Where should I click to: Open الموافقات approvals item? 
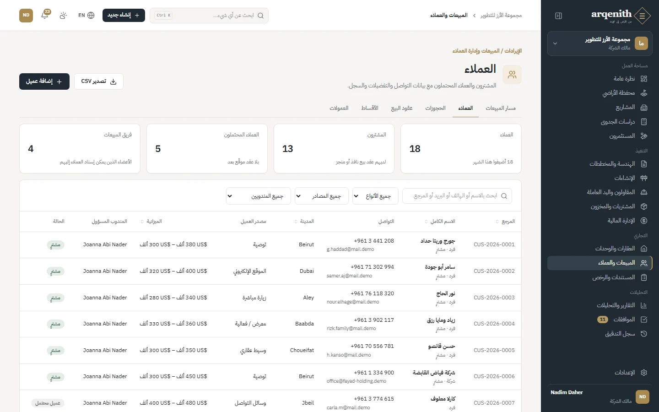(x=600, y=320)
